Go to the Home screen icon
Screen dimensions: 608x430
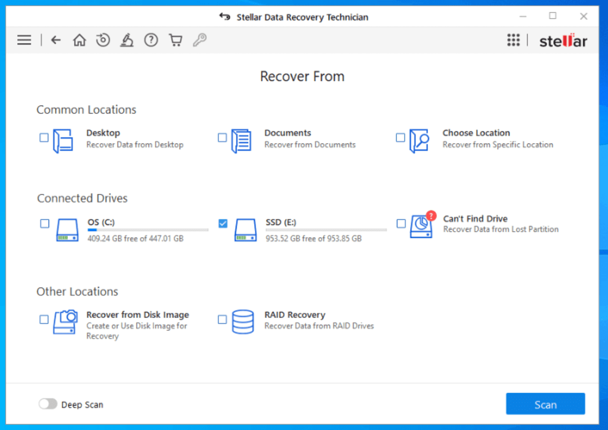pyautogui.click(x=79, y=40)
